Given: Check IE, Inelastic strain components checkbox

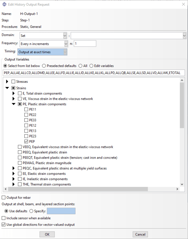Looking at the screenshot, I should tap(20, 179).
